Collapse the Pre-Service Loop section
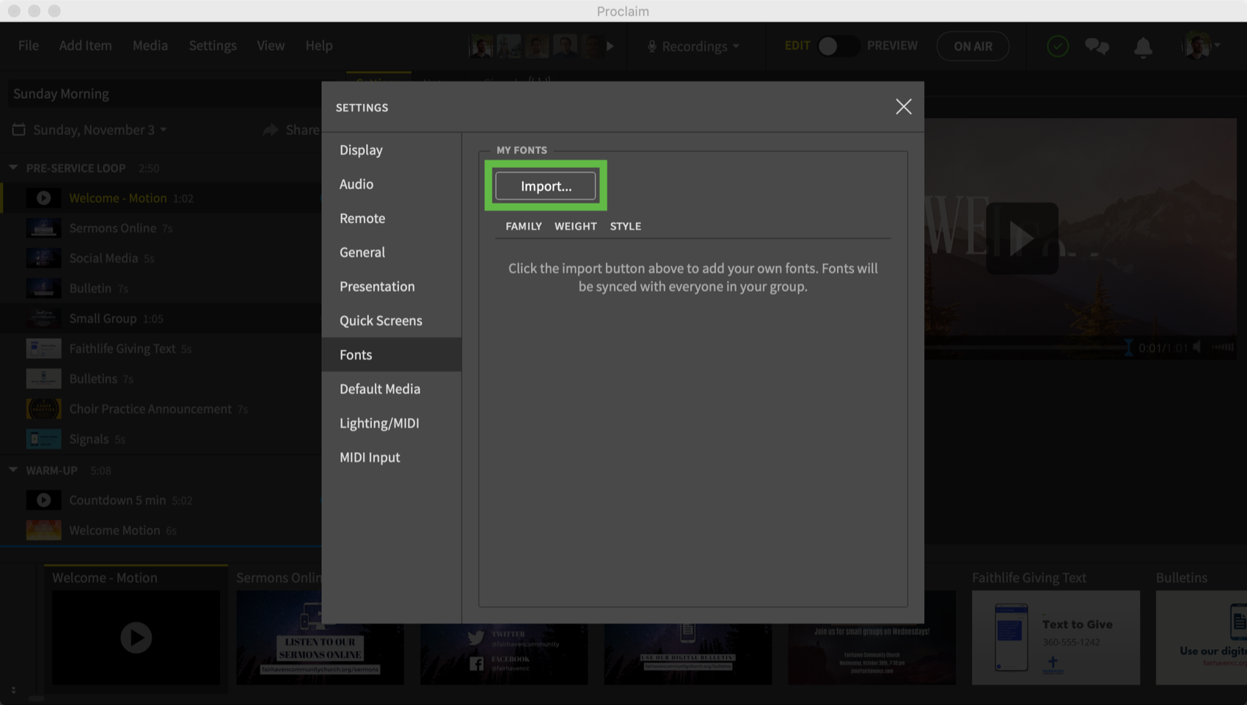 click(13, 168)
